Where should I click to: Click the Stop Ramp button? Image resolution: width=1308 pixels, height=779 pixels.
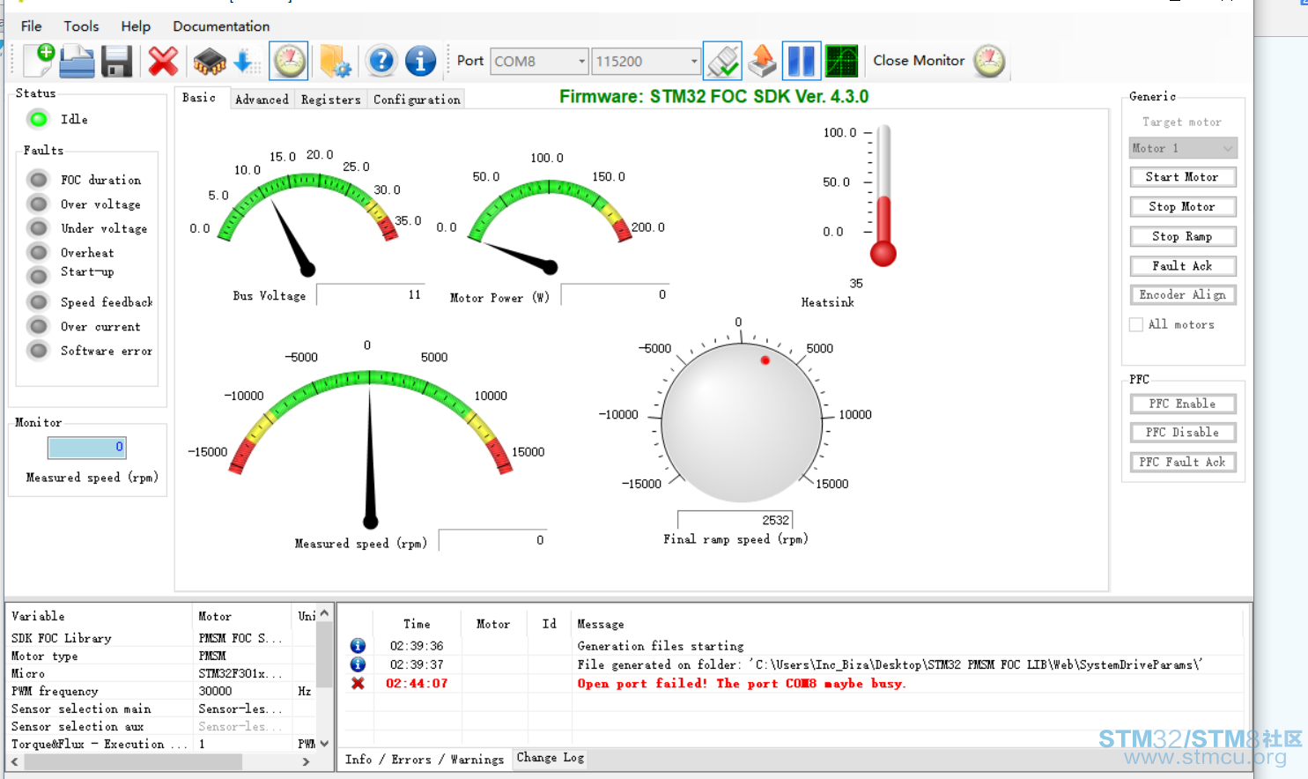coord(1183,236)
